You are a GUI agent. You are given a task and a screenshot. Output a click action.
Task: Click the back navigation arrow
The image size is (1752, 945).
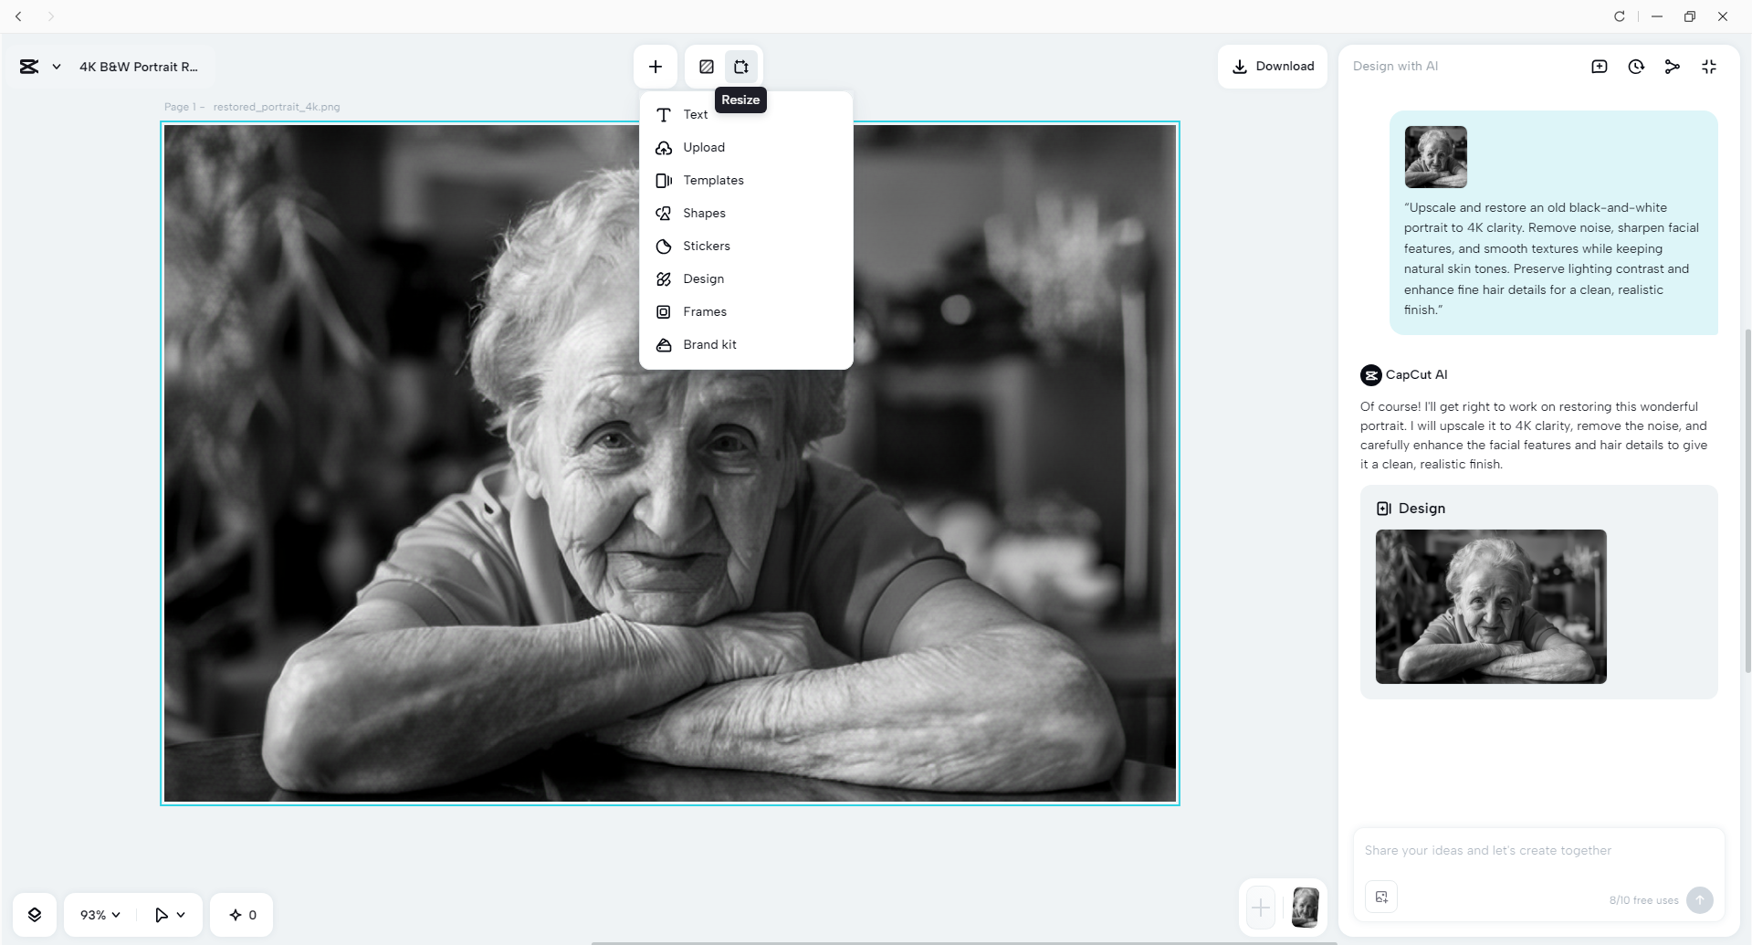point(18,16)
